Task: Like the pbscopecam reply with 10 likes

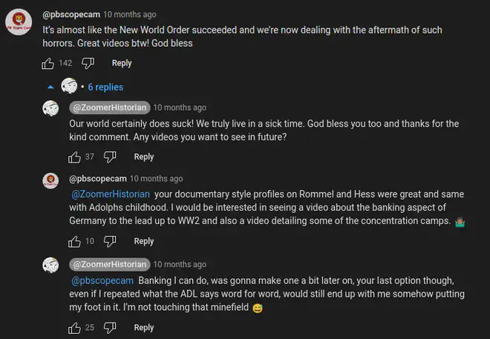Action: [x=75, y=242]
